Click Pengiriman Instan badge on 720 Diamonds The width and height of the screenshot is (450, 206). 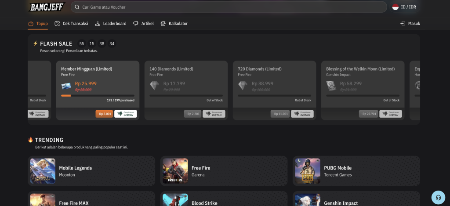coord(302,114)
